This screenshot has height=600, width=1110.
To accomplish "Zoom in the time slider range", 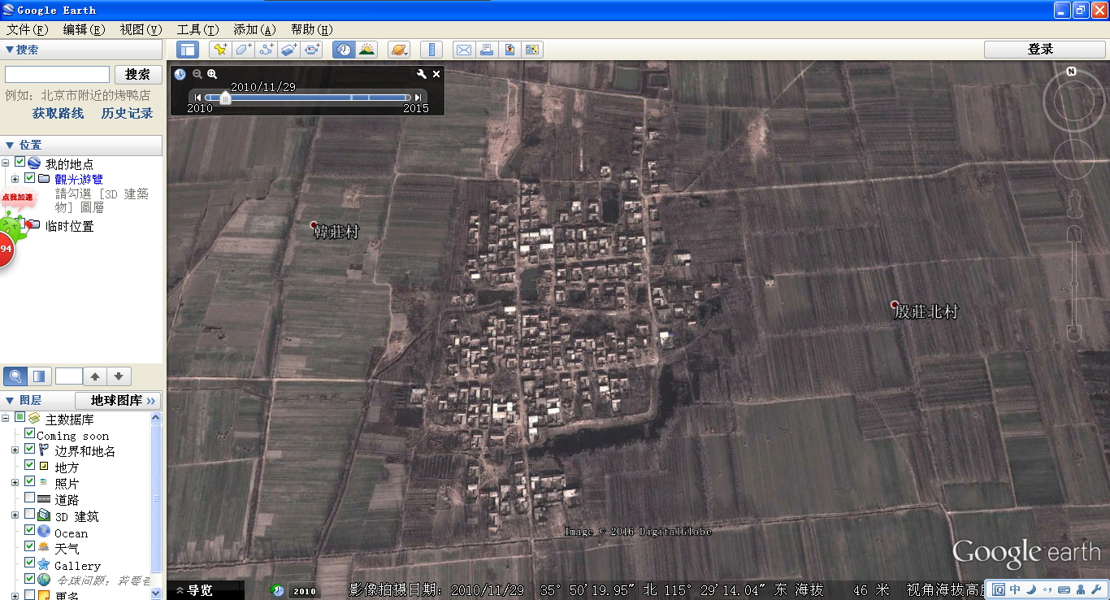I will coord(212,74).
